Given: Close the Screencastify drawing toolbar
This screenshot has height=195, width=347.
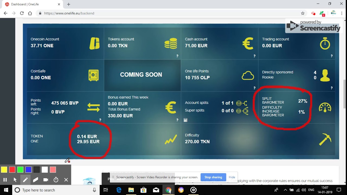Looking at the screenshot, I should (x=66, y=180).
